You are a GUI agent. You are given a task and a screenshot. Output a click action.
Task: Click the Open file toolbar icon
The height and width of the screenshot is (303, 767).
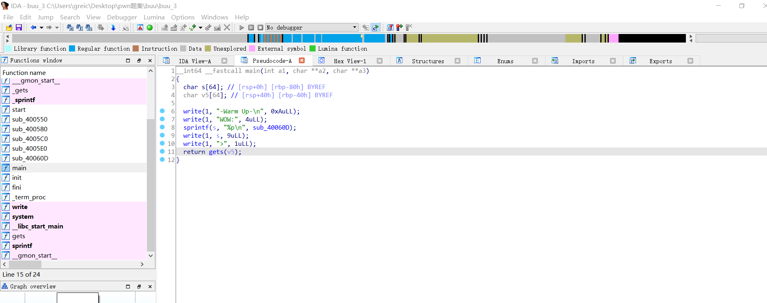point(9,28)
